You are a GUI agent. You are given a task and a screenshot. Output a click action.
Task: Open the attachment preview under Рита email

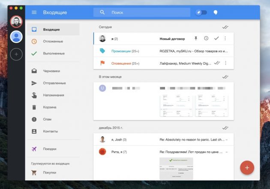[176, 168]
